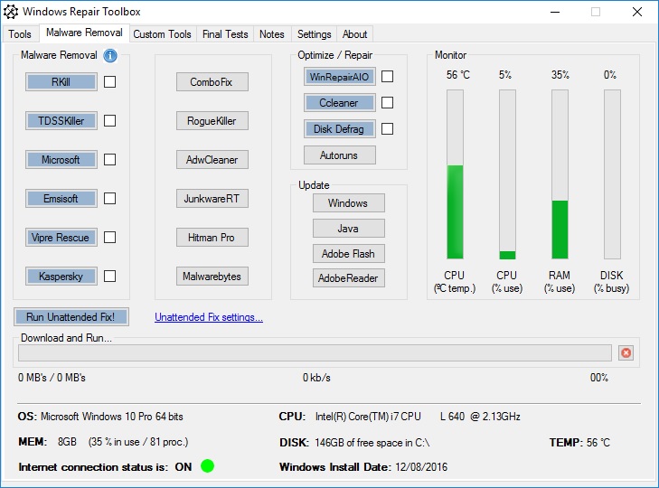Click the Kaspersky button
This screenshot has width=659, height=488.
61,277
